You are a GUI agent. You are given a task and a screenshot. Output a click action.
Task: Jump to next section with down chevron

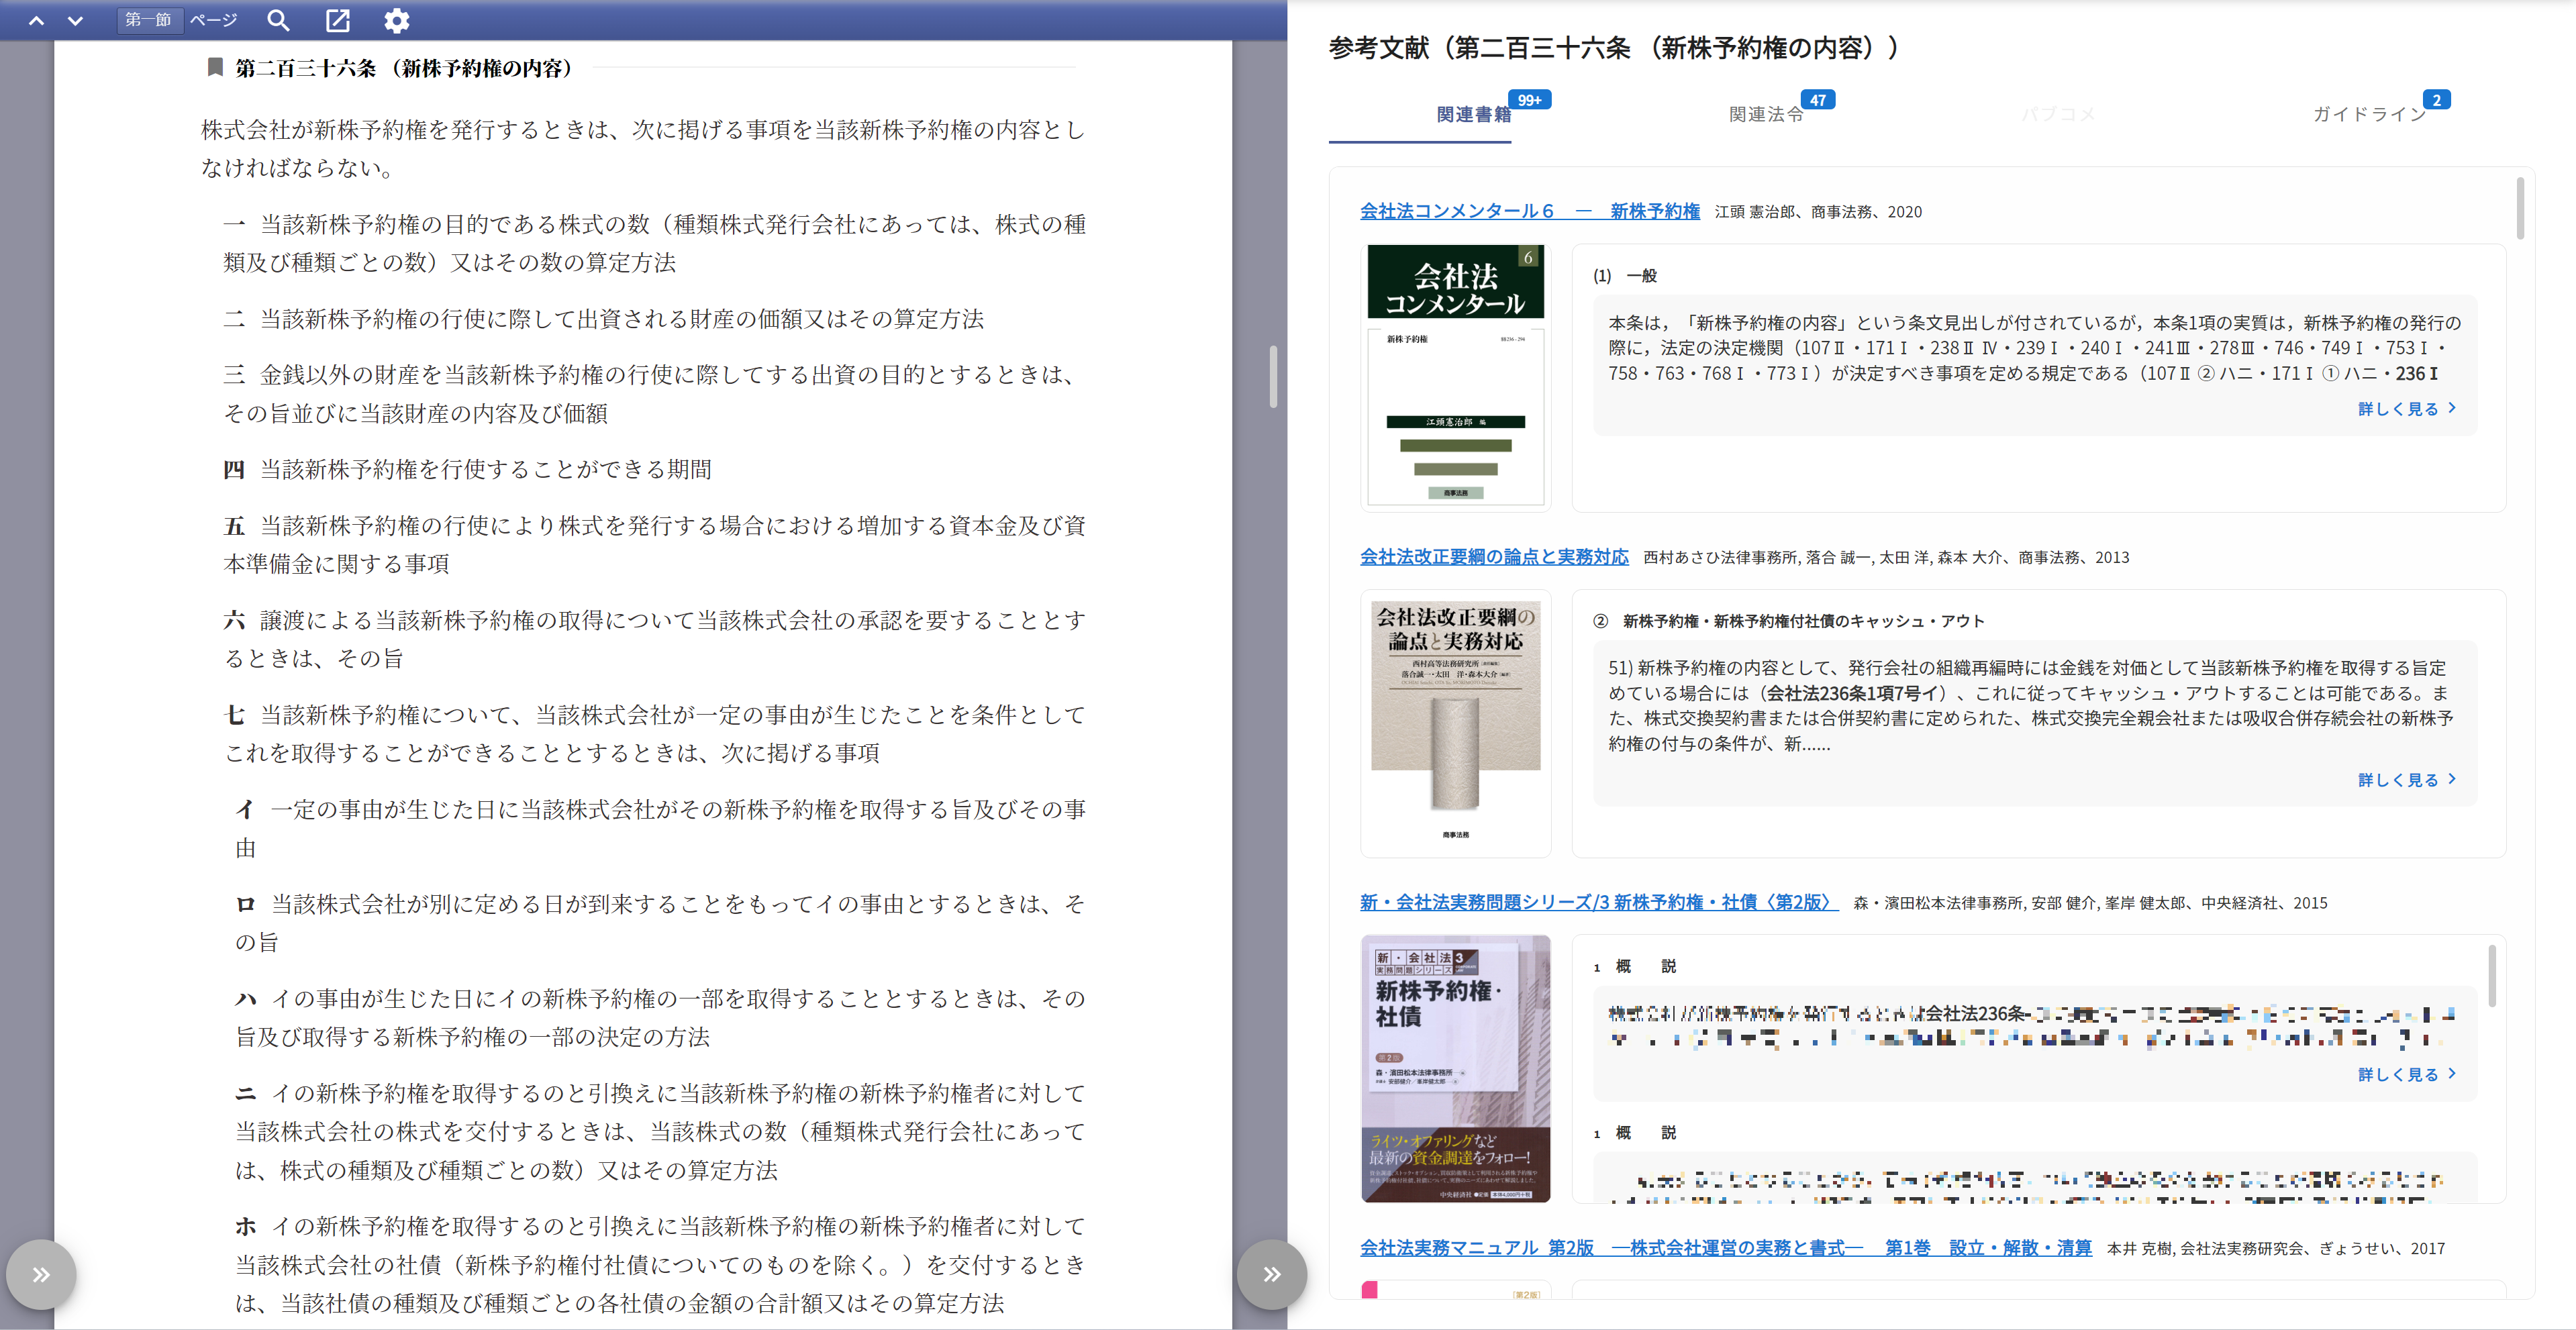[75, 20]
